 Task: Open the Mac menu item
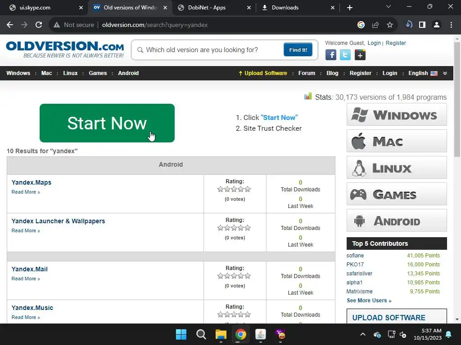pos(46,73)
